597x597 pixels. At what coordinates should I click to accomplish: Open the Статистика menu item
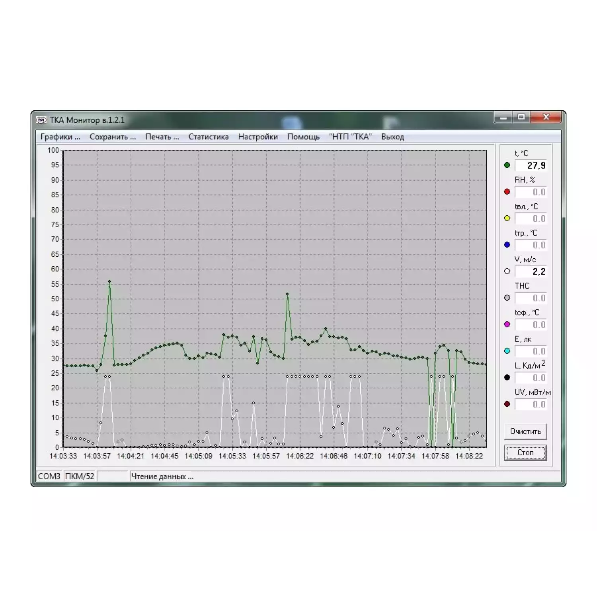click(x=209, y=137)
